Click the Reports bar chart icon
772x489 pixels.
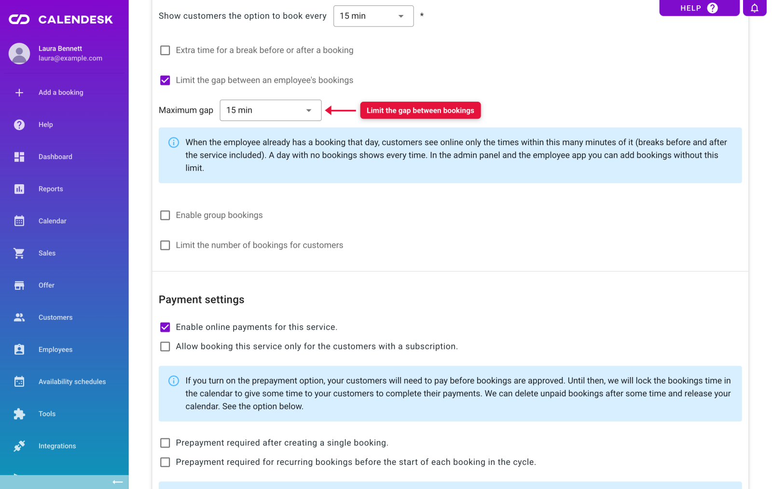click(x=19, y=189)
